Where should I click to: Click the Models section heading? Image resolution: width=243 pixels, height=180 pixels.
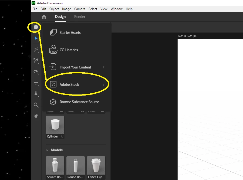(x=57, y=150)
